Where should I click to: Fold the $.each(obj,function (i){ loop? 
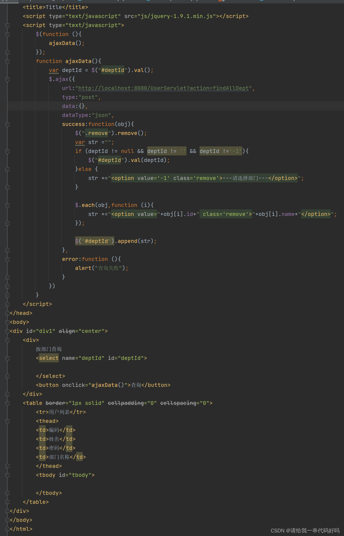[8, 205]
